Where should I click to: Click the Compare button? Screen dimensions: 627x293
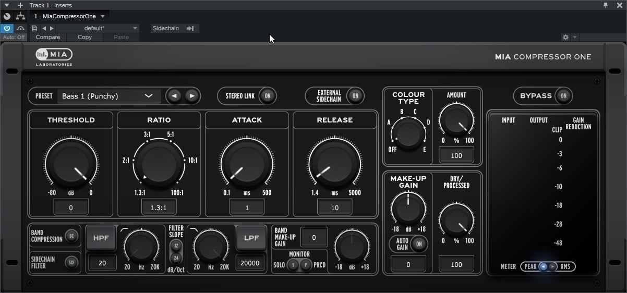[48, 37]
